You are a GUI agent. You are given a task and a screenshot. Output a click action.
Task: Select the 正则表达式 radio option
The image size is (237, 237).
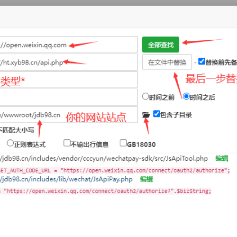pos(10,143)
